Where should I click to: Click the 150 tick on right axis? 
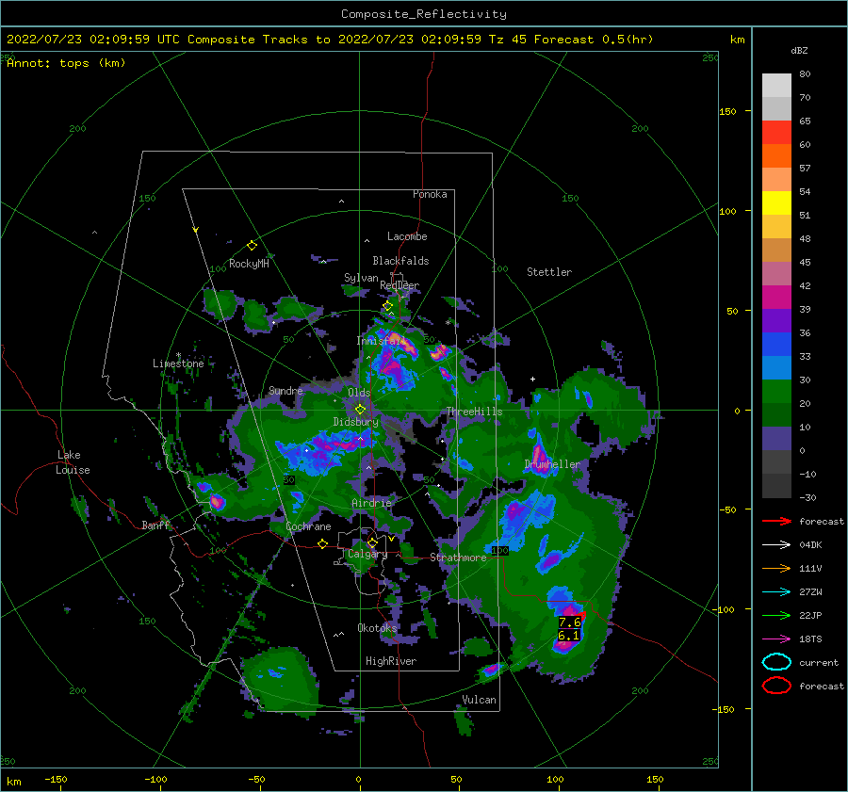[727, 111]
